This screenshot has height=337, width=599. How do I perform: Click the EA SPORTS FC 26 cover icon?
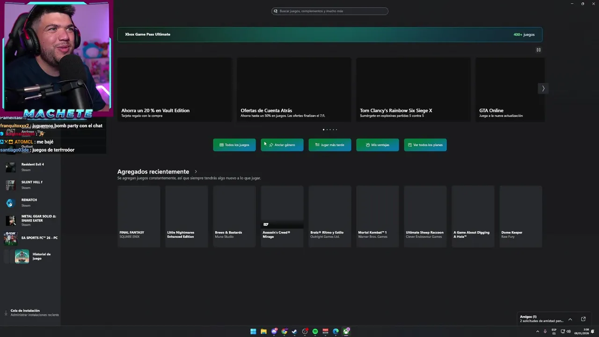tap(10, 238)
